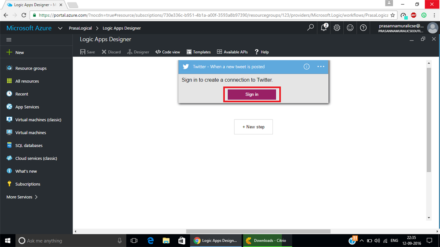Open the Chrome menu (three dots)
Image resolution: width=440 pixels, height=247 pixels.
[x=434, y=15]
